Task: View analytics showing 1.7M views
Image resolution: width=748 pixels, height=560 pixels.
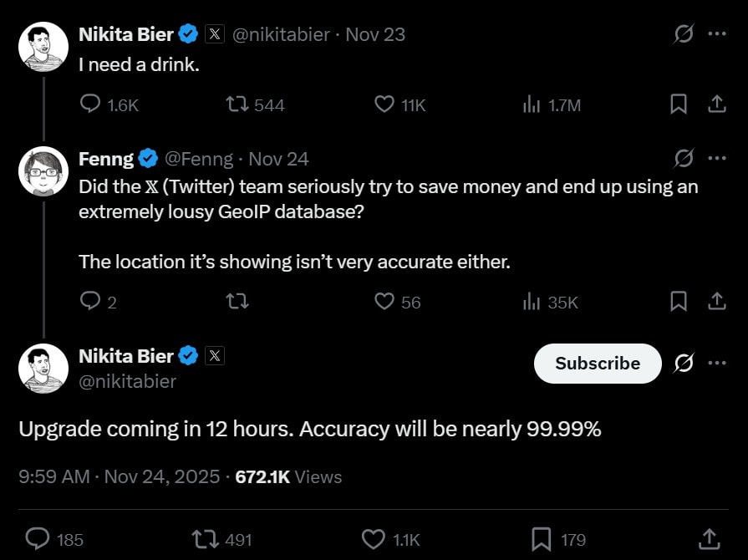Action: click(x=532, y=104)
